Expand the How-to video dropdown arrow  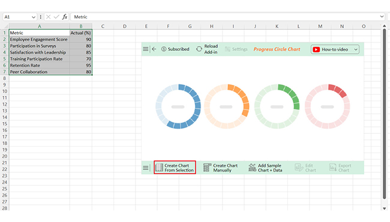(x=356, y=49)
